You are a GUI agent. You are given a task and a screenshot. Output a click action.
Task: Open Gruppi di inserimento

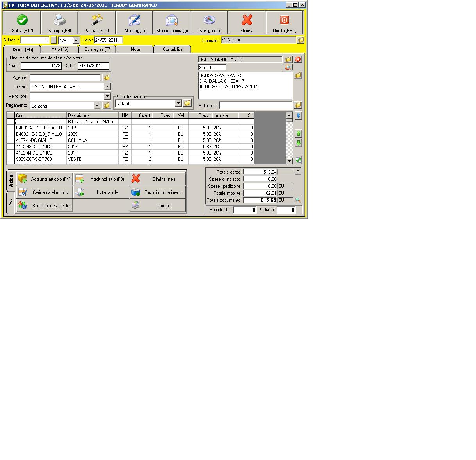pos(157,192)
